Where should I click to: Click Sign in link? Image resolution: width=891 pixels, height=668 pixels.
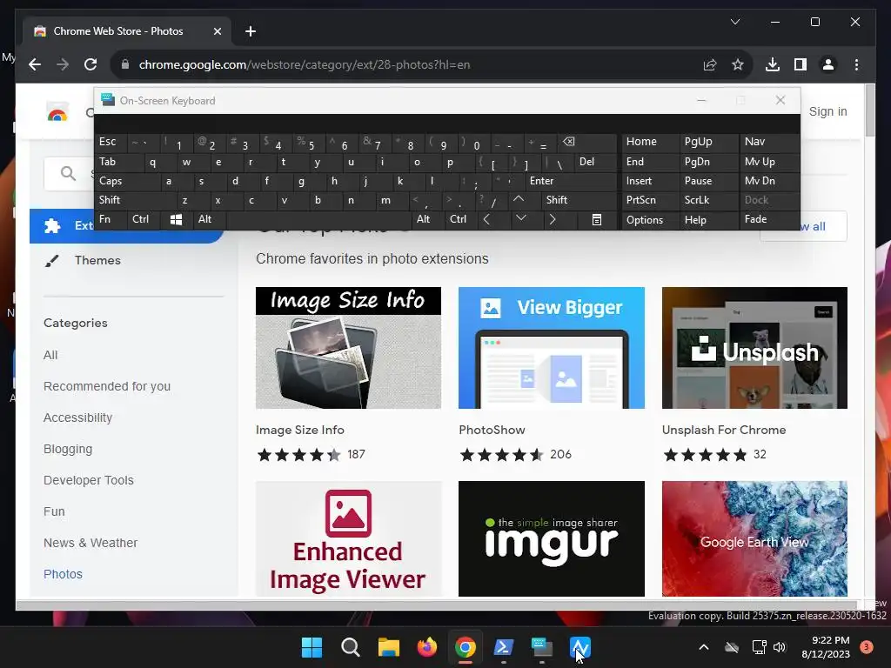click(828, 111)
